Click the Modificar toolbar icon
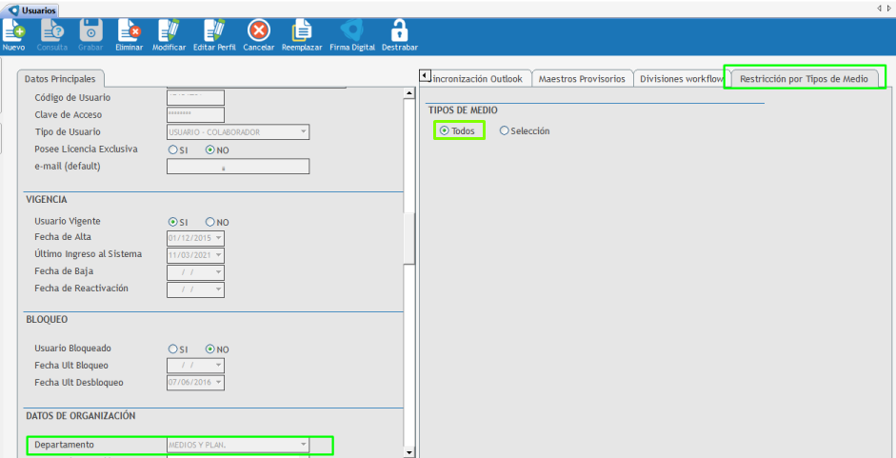The width and height of the screenshot is (896, 458). click(169, 31)
